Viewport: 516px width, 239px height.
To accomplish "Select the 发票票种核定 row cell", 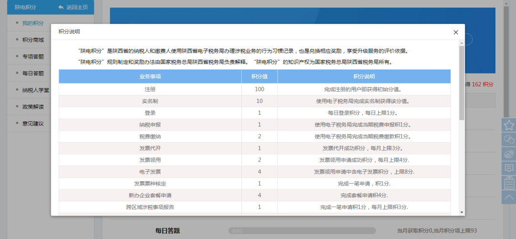I will coord(150,184).
